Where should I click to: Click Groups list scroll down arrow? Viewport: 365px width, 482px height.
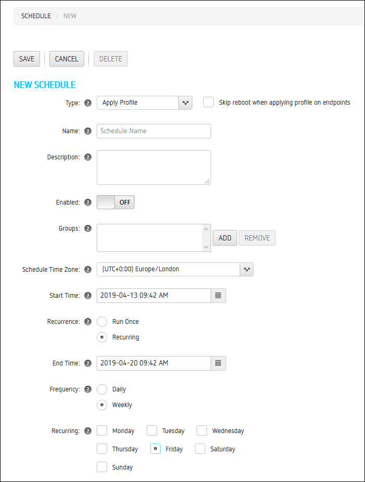click(206, 247)
